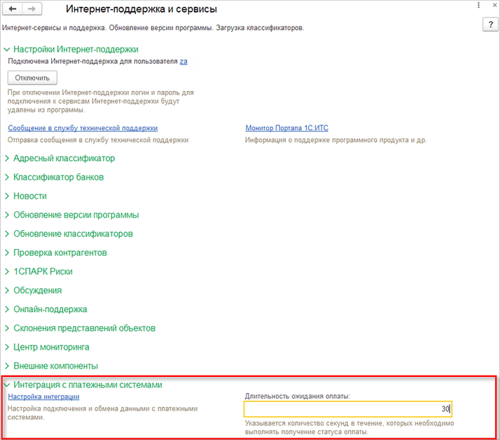Open the user link za
The width and height of the screenshot is (500, 440).
[183, 61]
